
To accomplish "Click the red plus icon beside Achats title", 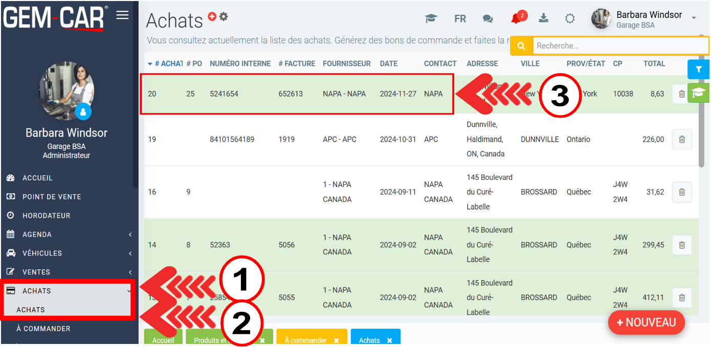I will pos(212,17).
